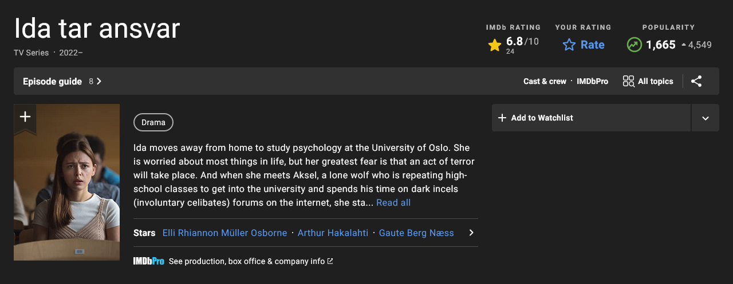Click the 2022– year text

71,53
